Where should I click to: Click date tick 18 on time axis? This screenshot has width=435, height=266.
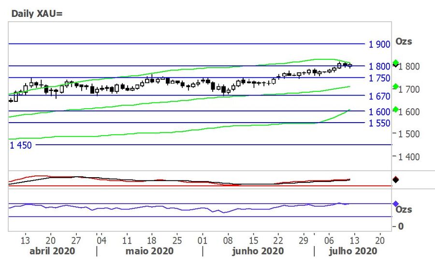pos(152,240)
